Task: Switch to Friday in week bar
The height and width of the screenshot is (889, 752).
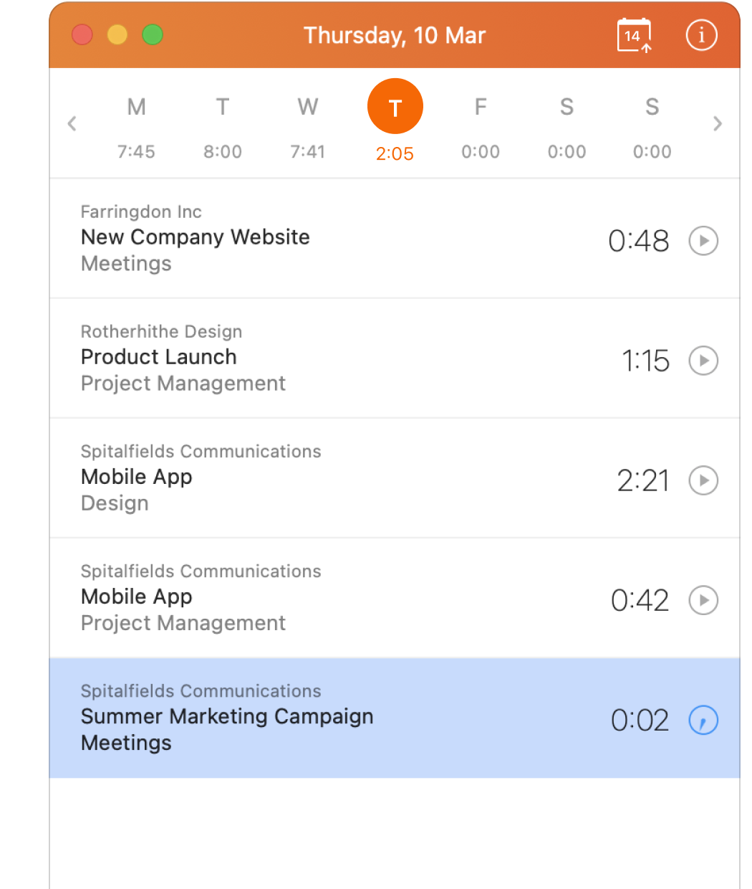Action: (x=481, y=125)
